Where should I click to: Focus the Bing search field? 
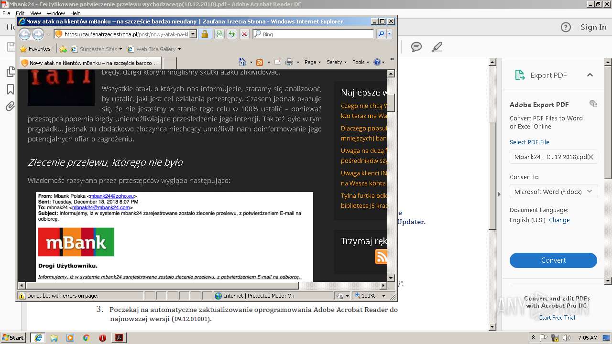coord(314,34)
